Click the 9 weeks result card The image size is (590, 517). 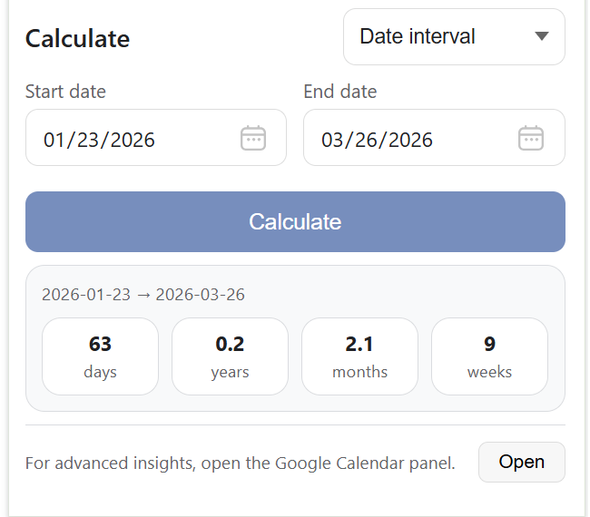click(489, 356)
